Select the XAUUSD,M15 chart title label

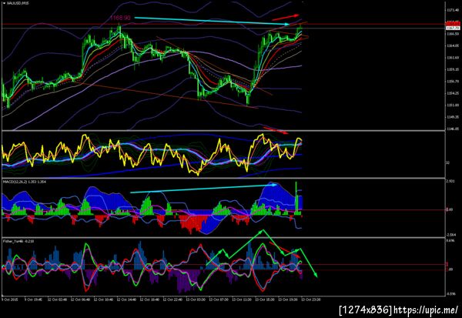[18, 3]
